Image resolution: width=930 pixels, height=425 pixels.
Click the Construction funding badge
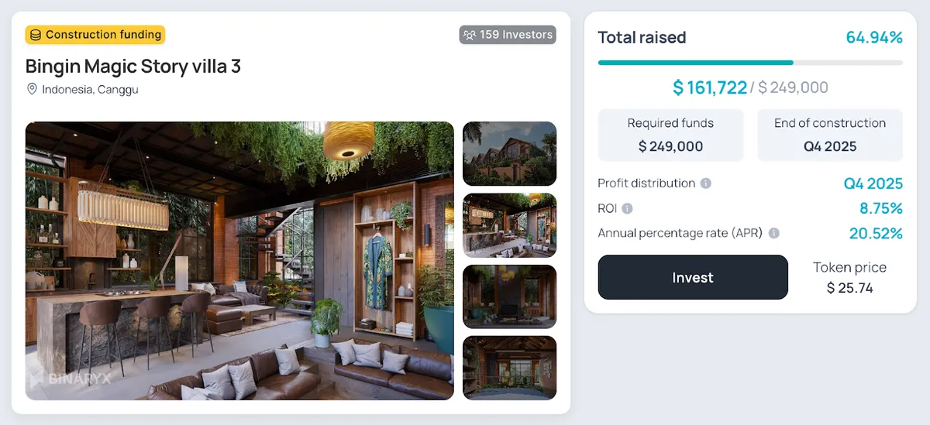click(95, 35)
